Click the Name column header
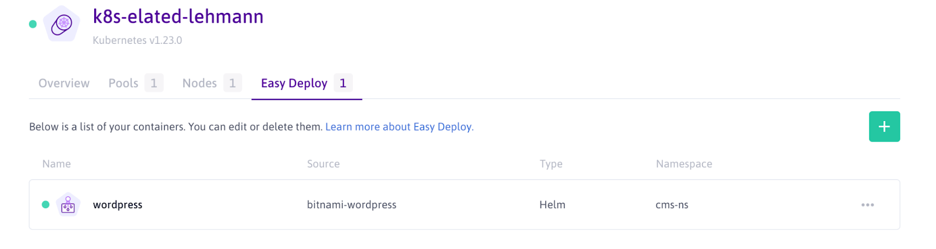The image size is (936, 249). [x=56, y=164]
